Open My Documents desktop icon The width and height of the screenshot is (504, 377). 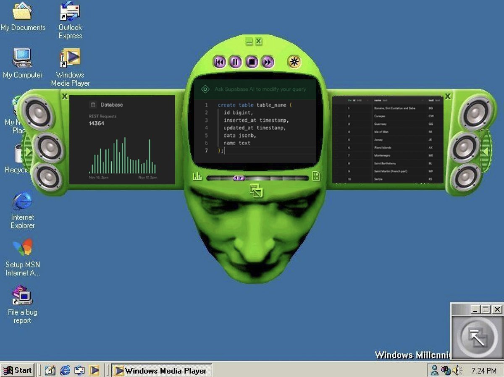23,17
